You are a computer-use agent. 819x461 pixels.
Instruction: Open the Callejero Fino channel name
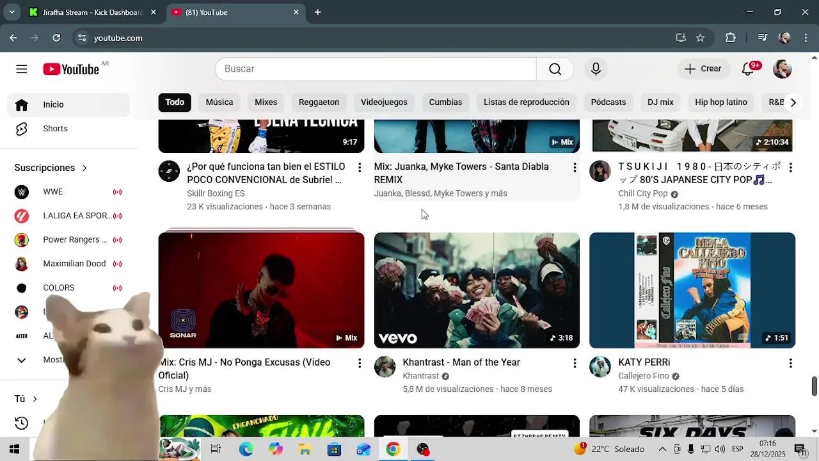pyautogui.click(x=644, y=376)
